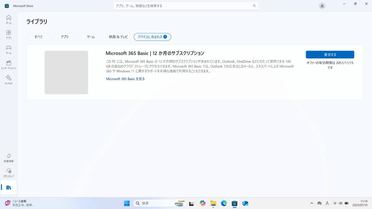This screenshot has height=209, width=372.
Task: Open AI Hub in the sidebar
Action: click(9, 80)
